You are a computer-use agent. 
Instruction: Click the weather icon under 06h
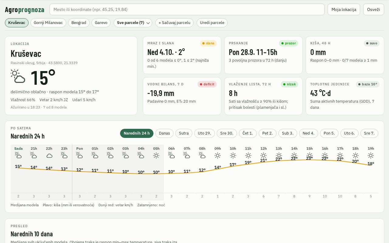coord(171,156)
